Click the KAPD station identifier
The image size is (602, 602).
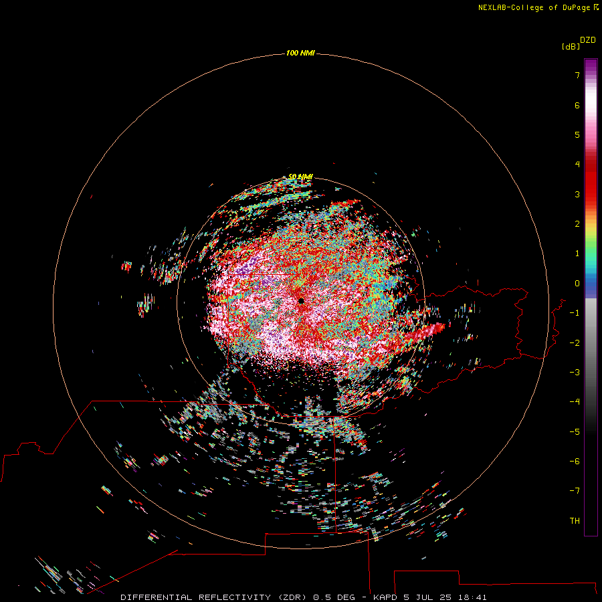[x=385, y=597]
